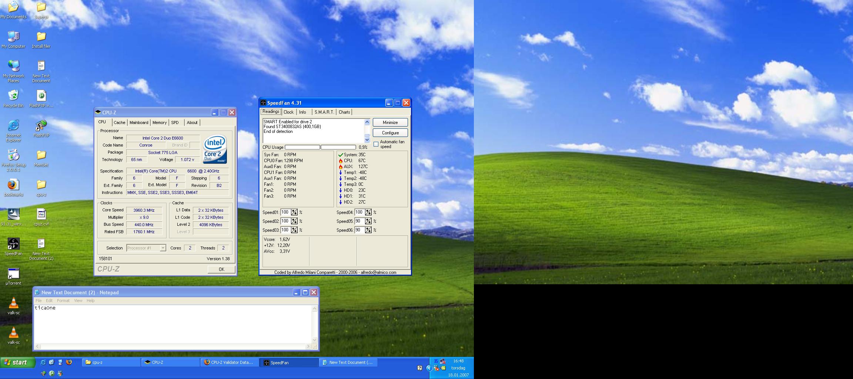Open Notepad File menu

[39, 301]
